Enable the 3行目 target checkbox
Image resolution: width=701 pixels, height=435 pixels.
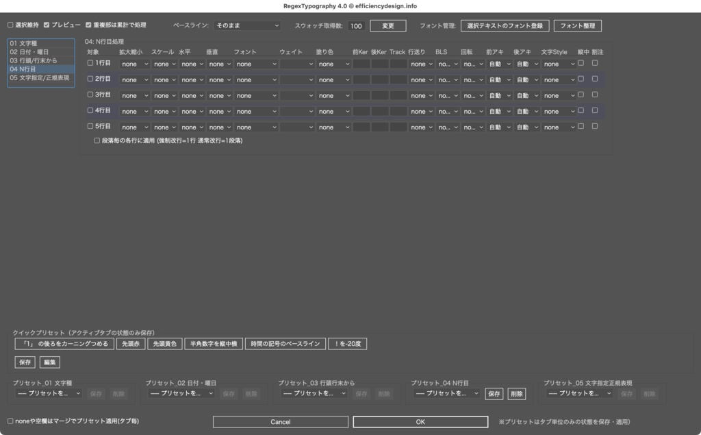(90, 95)
